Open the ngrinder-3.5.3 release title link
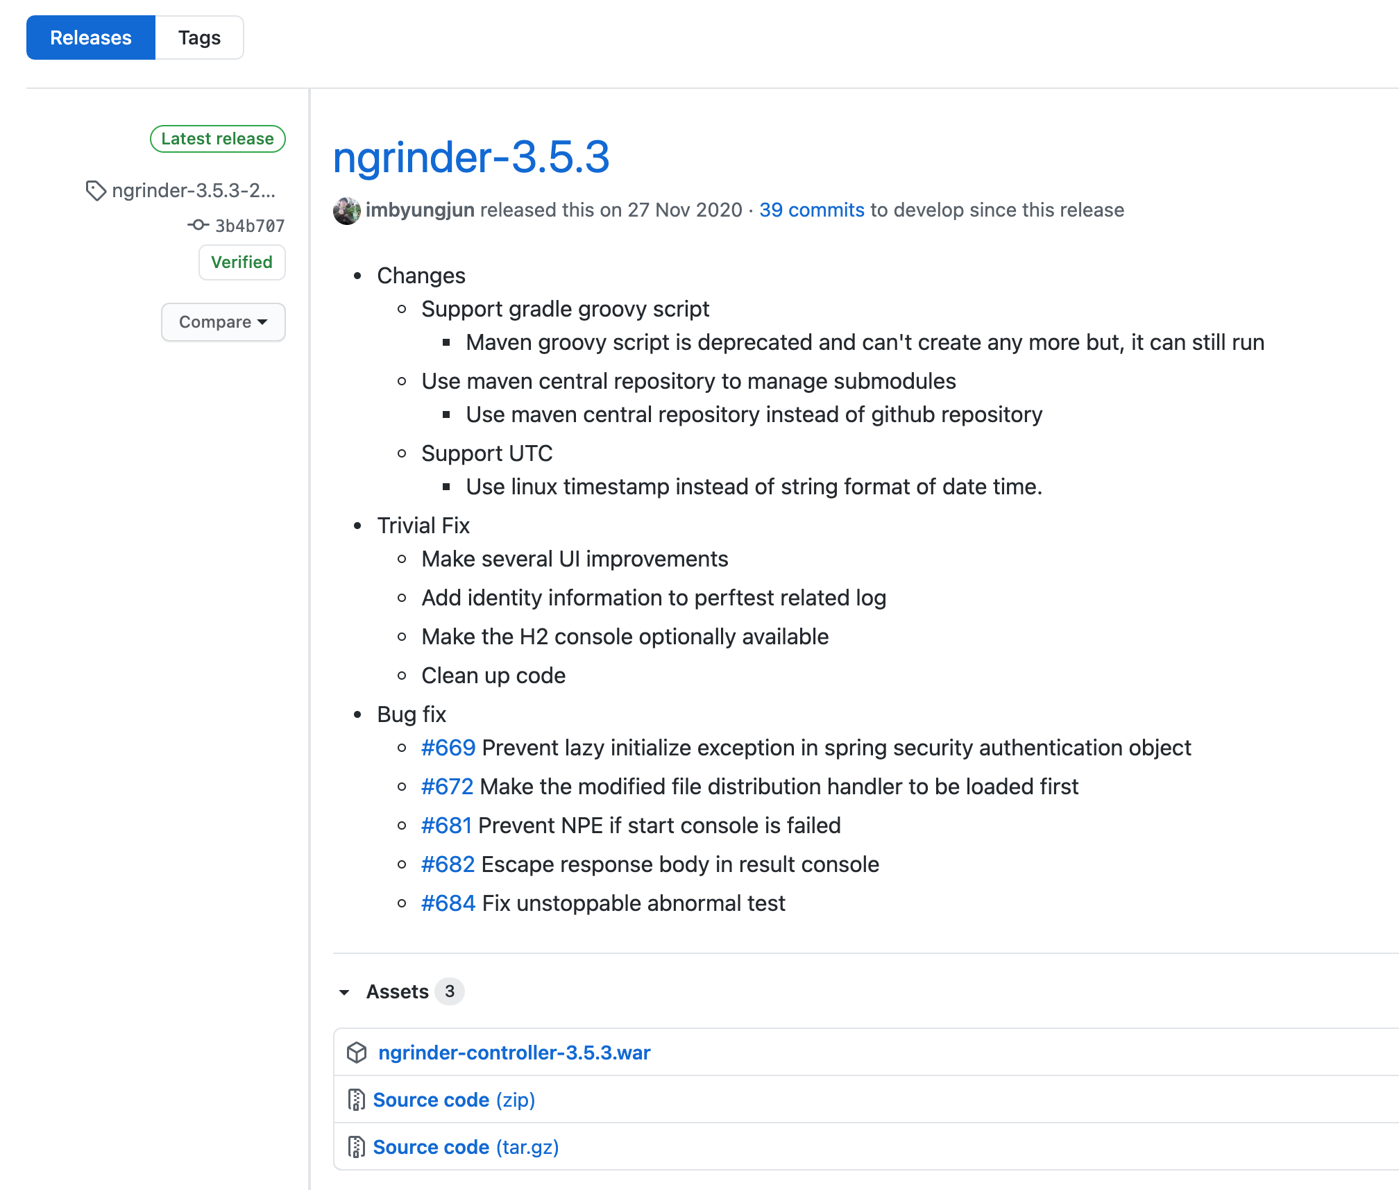 point(471,157)
